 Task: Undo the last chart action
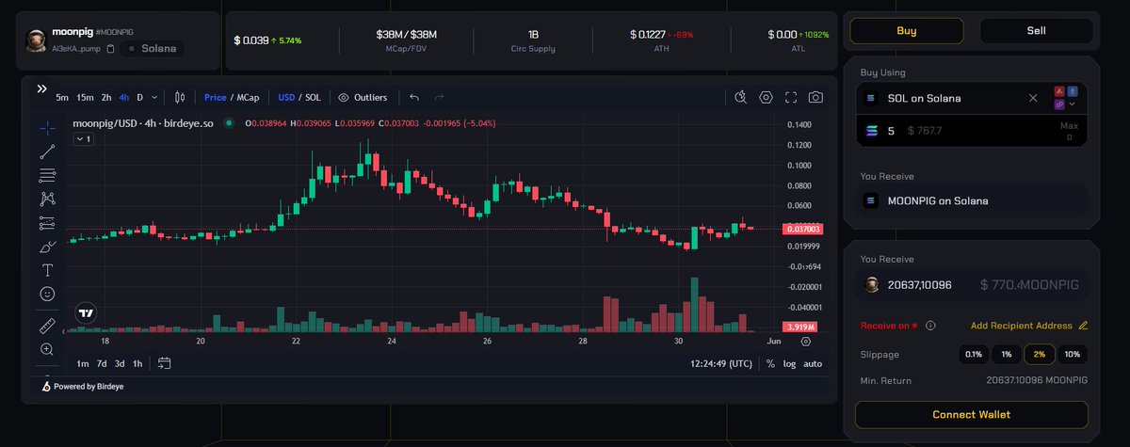point(414,97)
